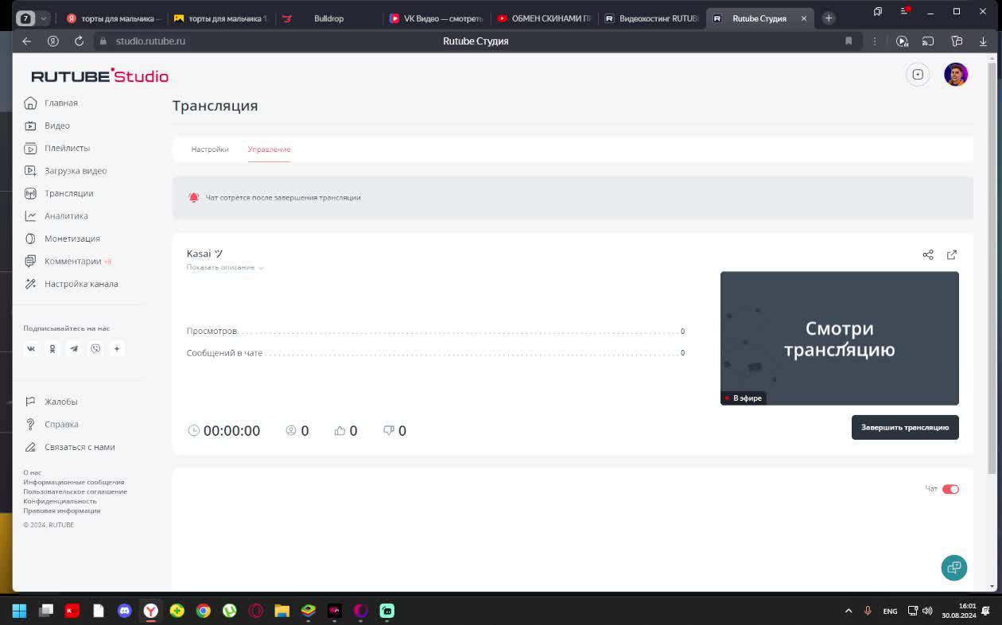Open the Windows Start menu
The width and height of the screenshot is (1002, 625).
pyautogui.click(x=19, y=611)
